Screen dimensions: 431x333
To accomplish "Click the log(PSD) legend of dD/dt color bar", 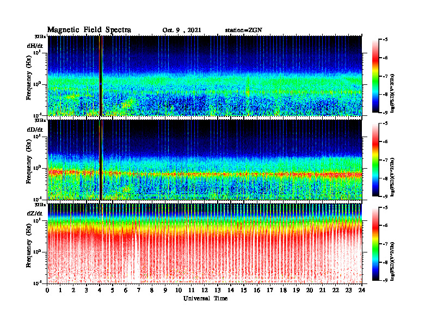I will click(x=392, y=177).
